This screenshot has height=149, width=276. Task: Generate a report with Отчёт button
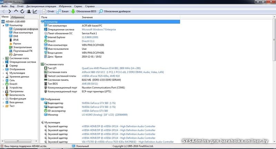click(x=48, y=11)
